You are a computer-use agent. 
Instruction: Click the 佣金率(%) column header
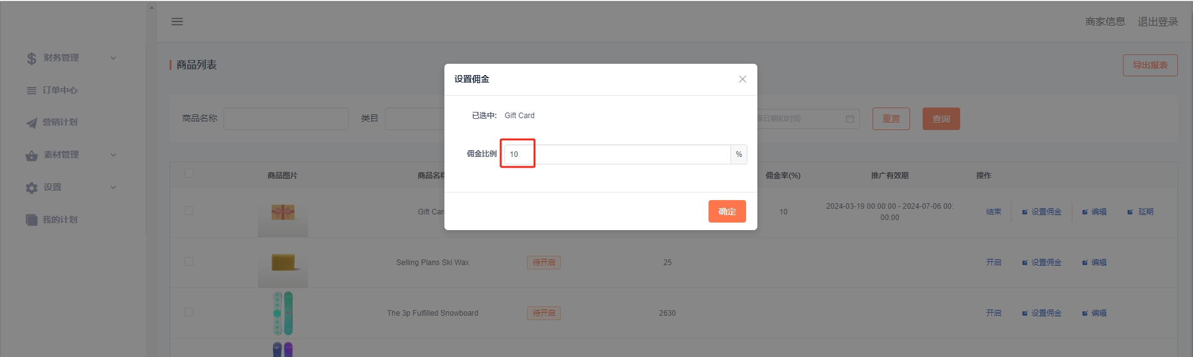(783, 176)
